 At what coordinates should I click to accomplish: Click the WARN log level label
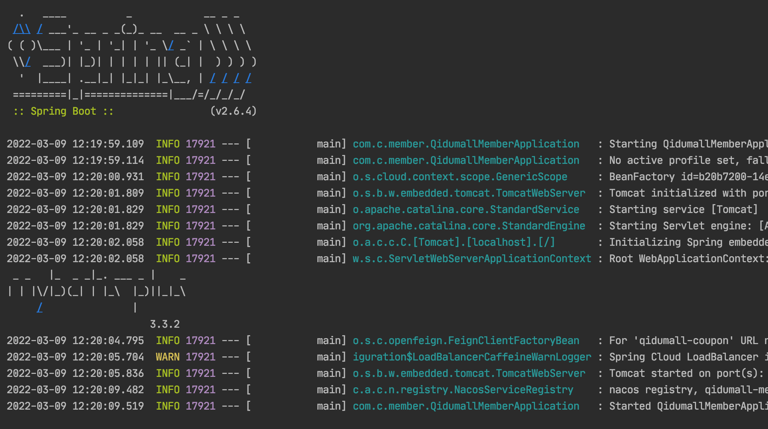(167, 356)
